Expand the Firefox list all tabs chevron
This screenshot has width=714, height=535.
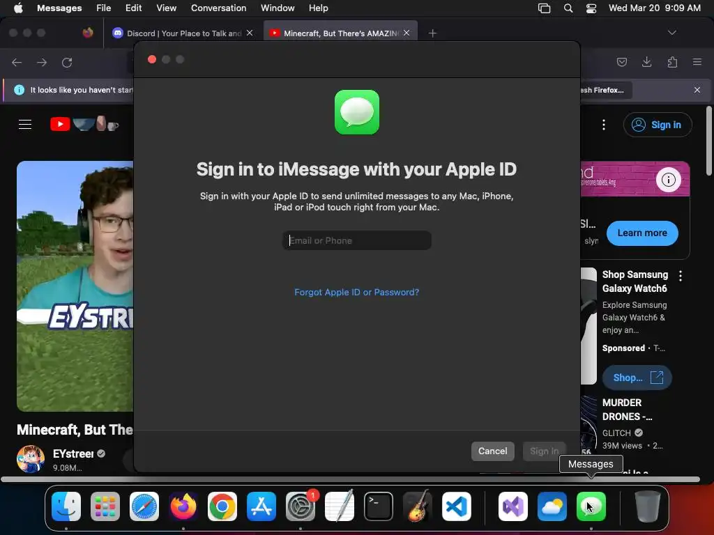click(671, 33)
